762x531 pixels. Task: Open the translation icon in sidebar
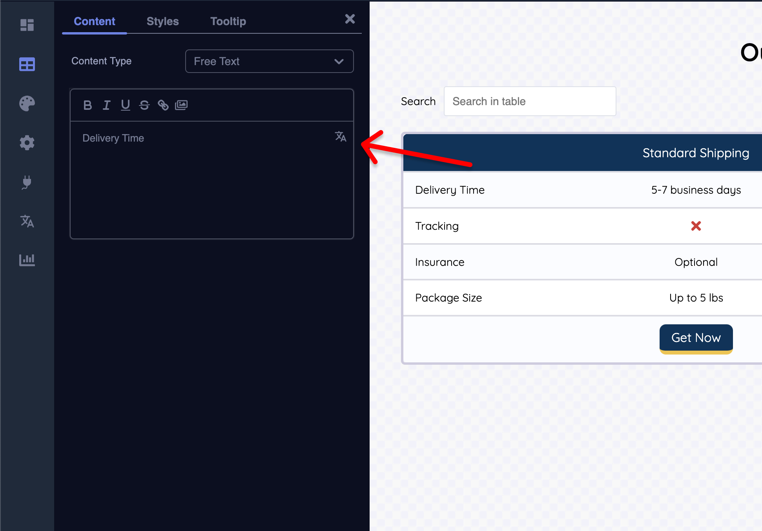(x=27, y=221)
